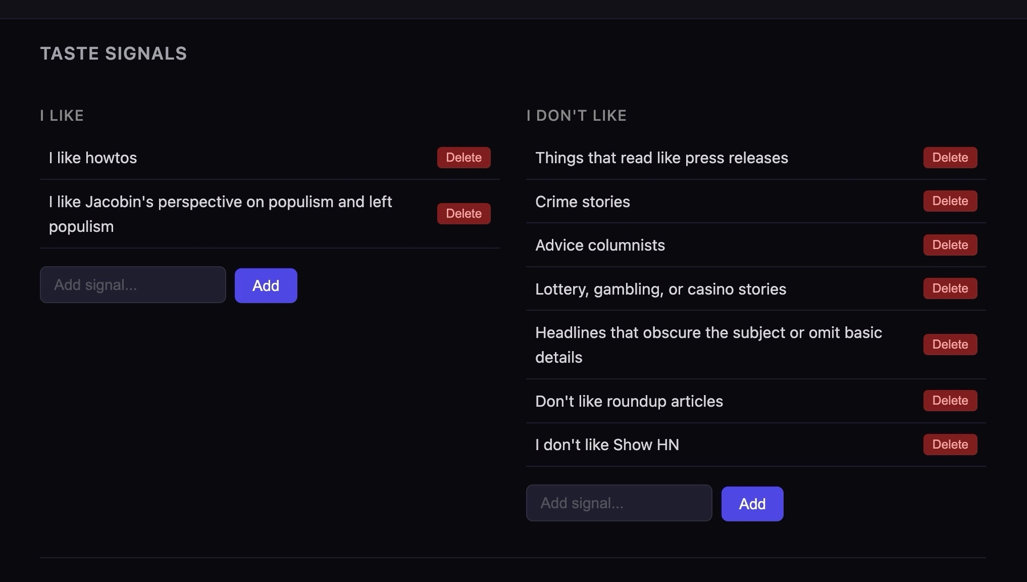Click the Add signal field in I Don't Like
Image resolution: width=1027 pixels, height=582 pixels.
click(x=619, y=503)
